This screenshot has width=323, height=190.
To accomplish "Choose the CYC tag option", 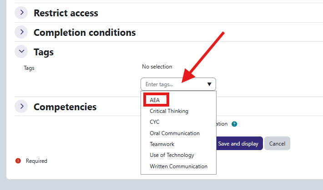I will coord(155,122).
